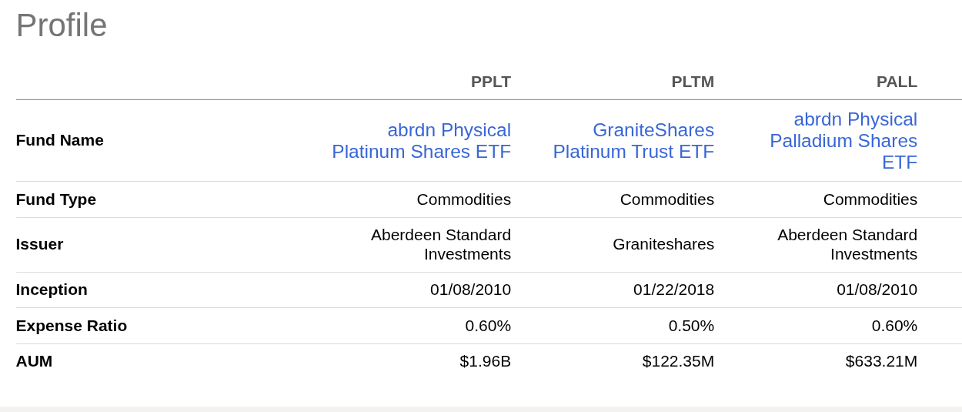
Task: Click the PLTM fund type Commodities cell
Action: [x=666, y=199]
